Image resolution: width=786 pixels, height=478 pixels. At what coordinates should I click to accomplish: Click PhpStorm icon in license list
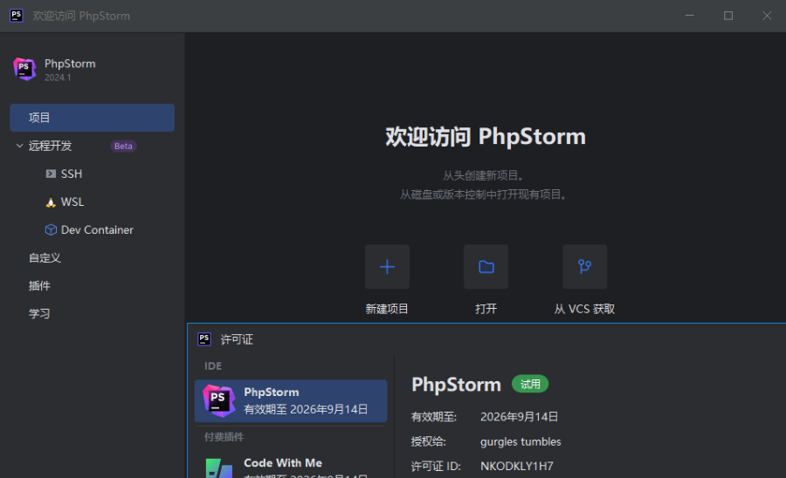click(218, 400)
